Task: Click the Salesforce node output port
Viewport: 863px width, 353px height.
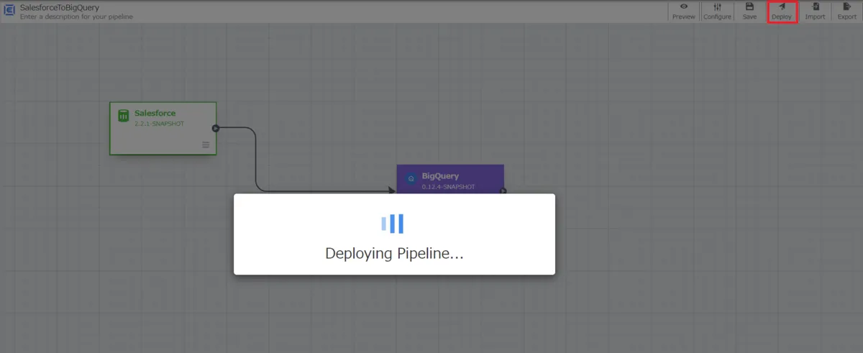Action: [215, 128]
